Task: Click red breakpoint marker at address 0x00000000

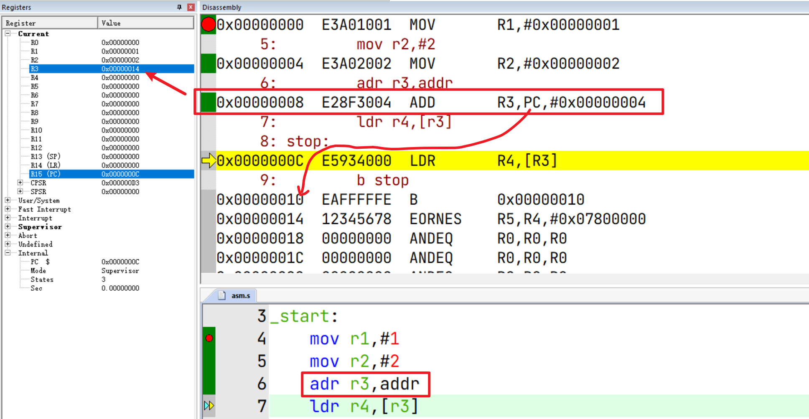Action: 208,25
